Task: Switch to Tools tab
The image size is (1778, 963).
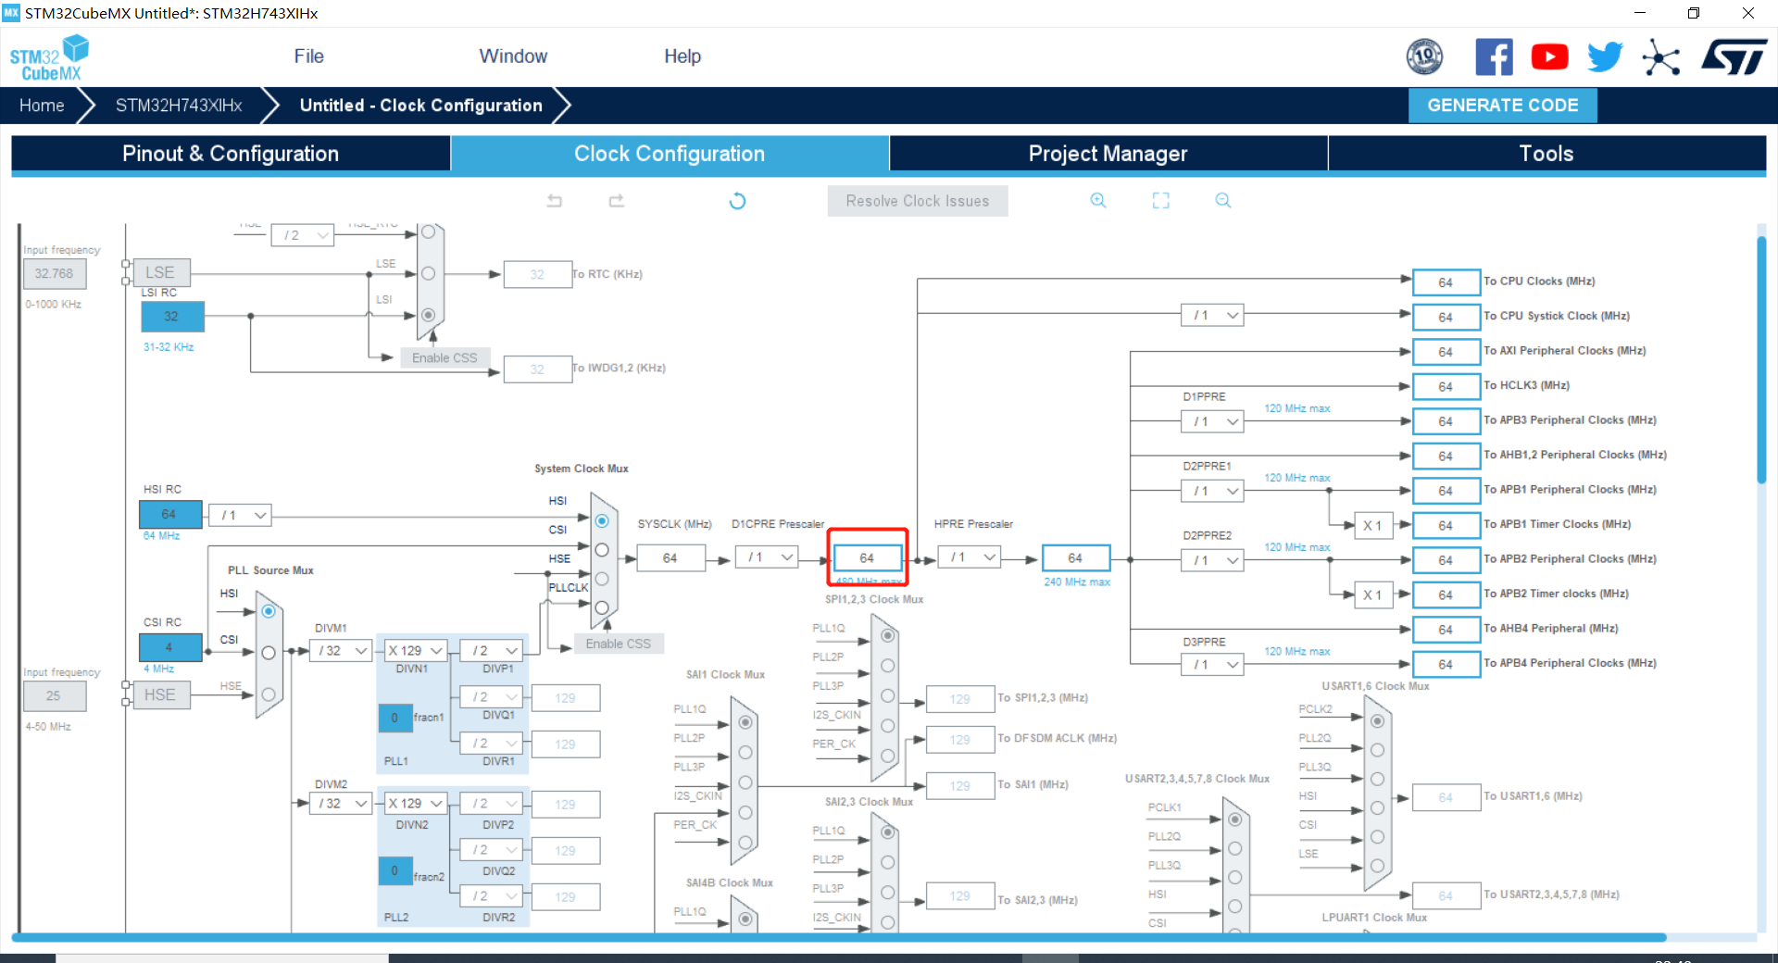Action: 1546,154
